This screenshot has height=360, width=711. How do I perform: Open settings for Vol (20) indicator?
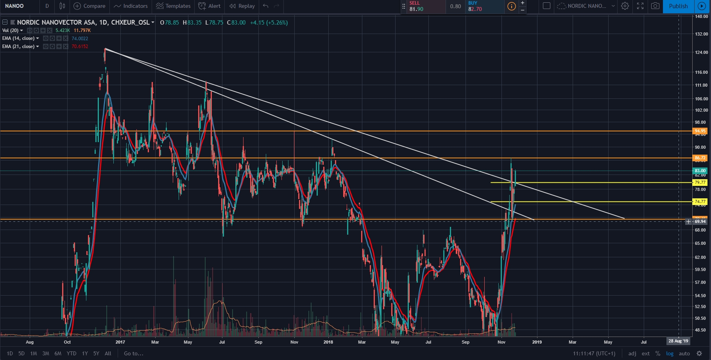click(x=36, y=30)
